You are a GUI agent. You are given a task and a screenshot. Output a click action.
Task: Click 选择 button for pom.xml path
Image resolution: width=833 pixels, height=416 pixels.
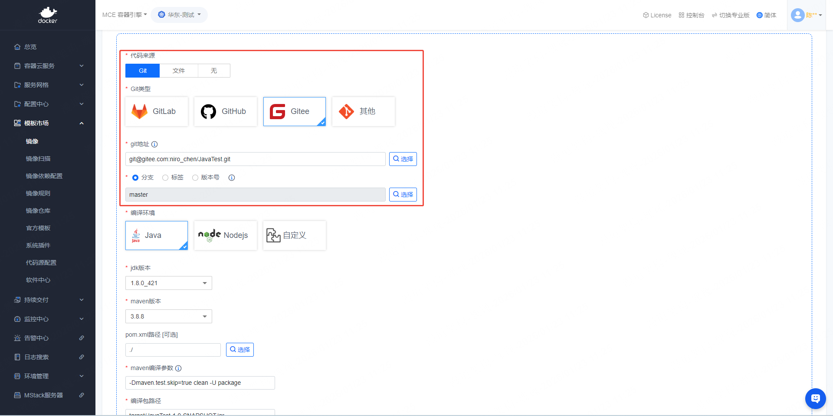point(239,350)
